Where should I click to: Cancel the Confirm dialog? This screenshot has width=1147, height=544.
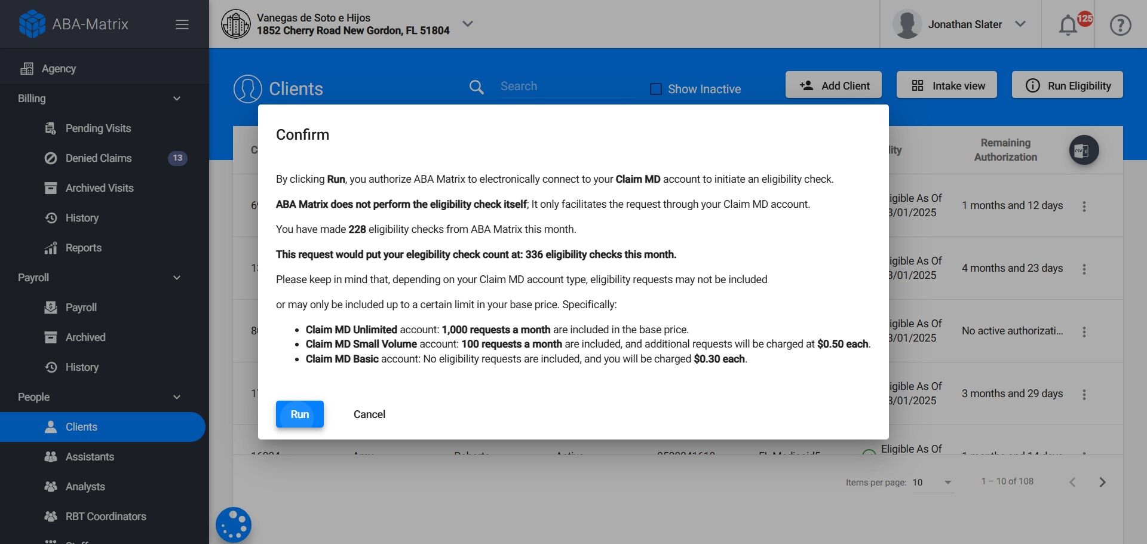point(369,414)
